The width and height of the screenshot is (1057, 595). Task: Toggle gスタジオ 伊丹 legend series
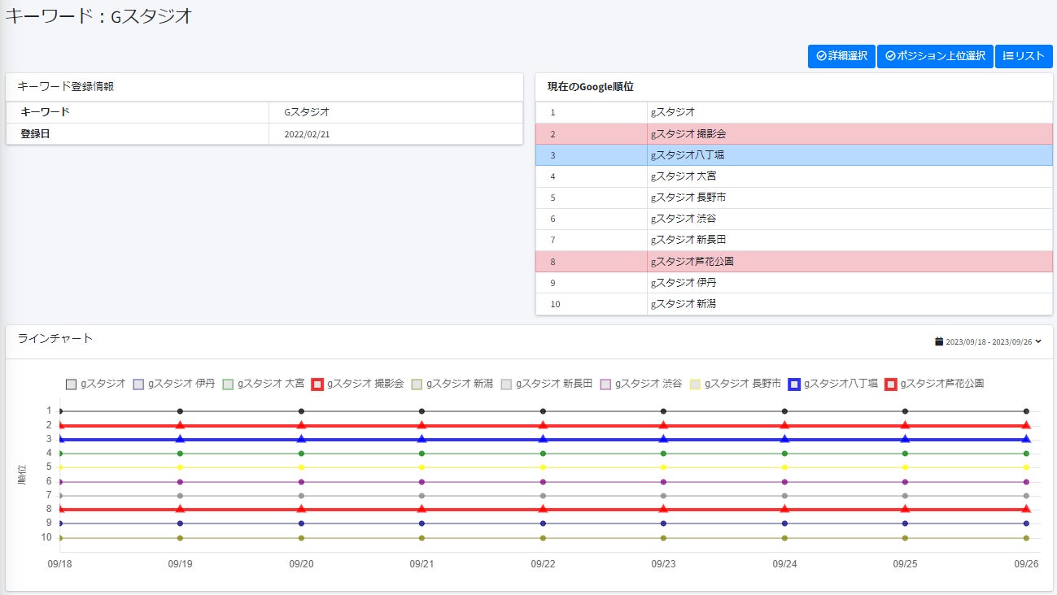coord(138,384)
